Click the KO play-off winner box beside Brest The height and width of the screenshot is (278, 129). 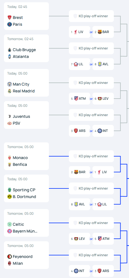click(91, 16)
